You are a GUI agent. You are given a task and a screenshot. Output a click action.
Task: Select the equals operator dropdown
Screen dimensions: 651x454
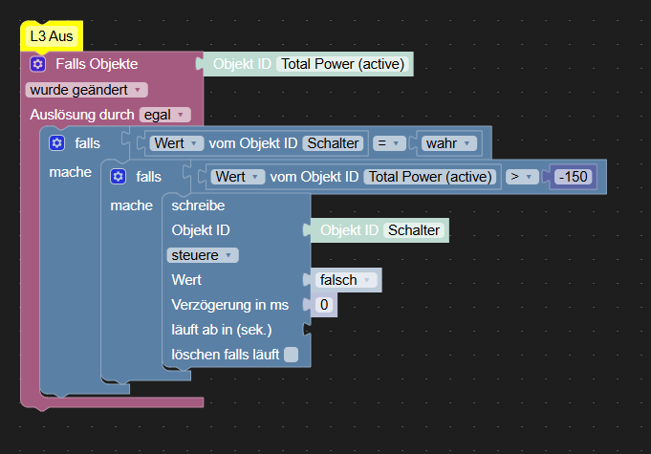(x=387, y=143)
